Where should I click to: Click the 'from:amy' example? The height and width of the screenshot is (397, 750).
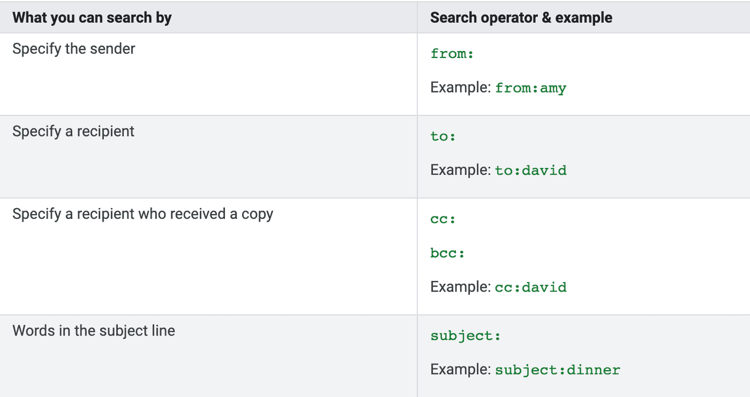click(x=530, y=89)
